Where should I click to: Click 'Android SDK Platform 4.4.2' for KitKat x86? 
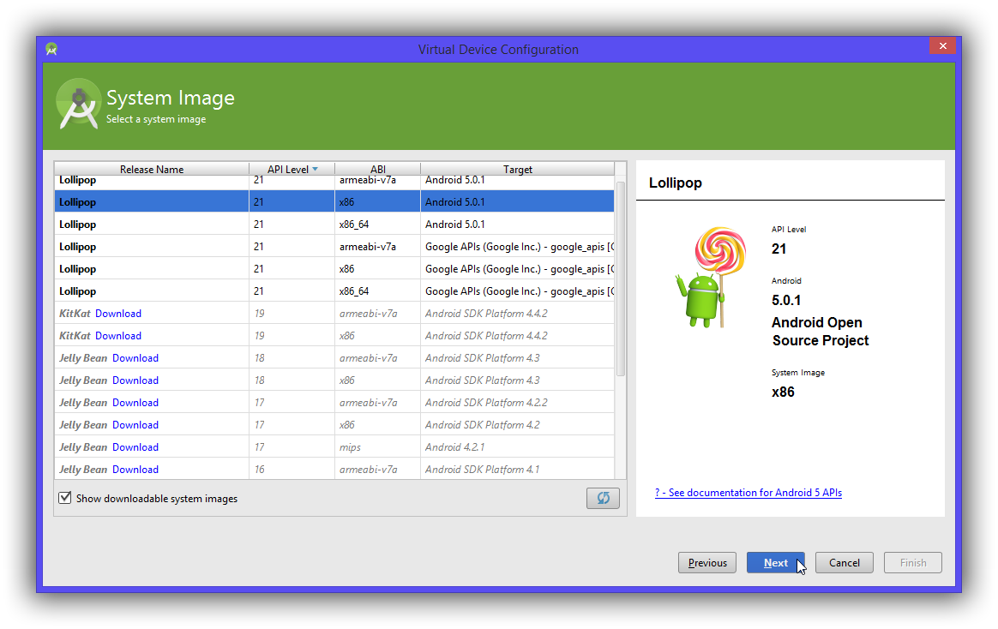[x=486, y=336]
